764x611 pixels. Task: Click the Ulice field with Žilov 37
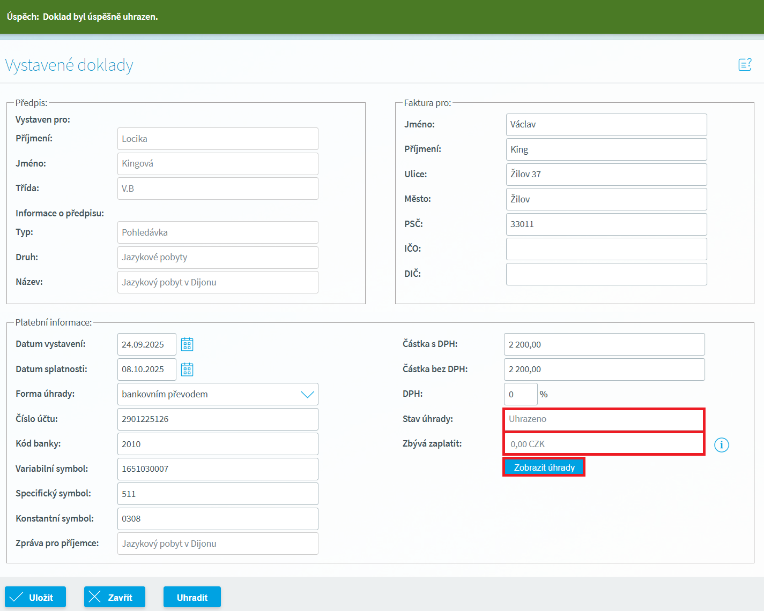click(606, 175)
